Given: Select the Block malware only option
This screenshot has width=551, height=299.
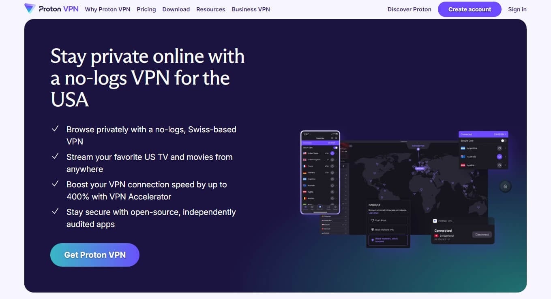Looking at the screenshot, I should 388,230.
